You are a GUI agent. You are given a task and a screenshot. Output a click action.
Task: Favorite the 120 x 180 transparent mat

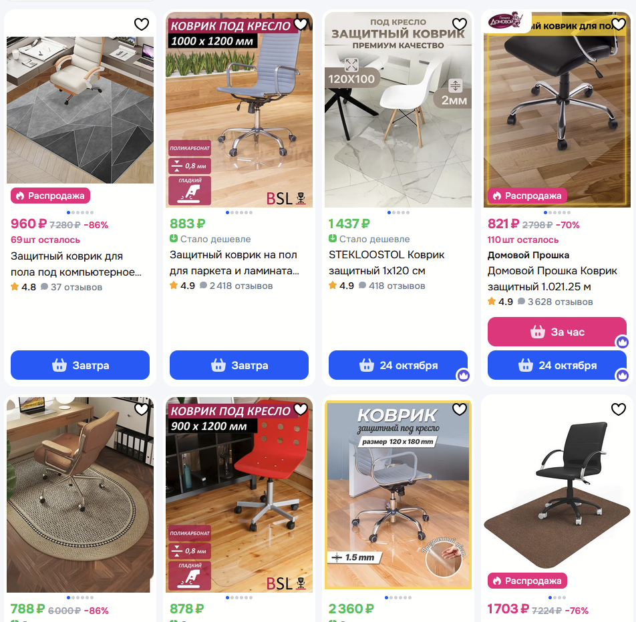(460, 409)
